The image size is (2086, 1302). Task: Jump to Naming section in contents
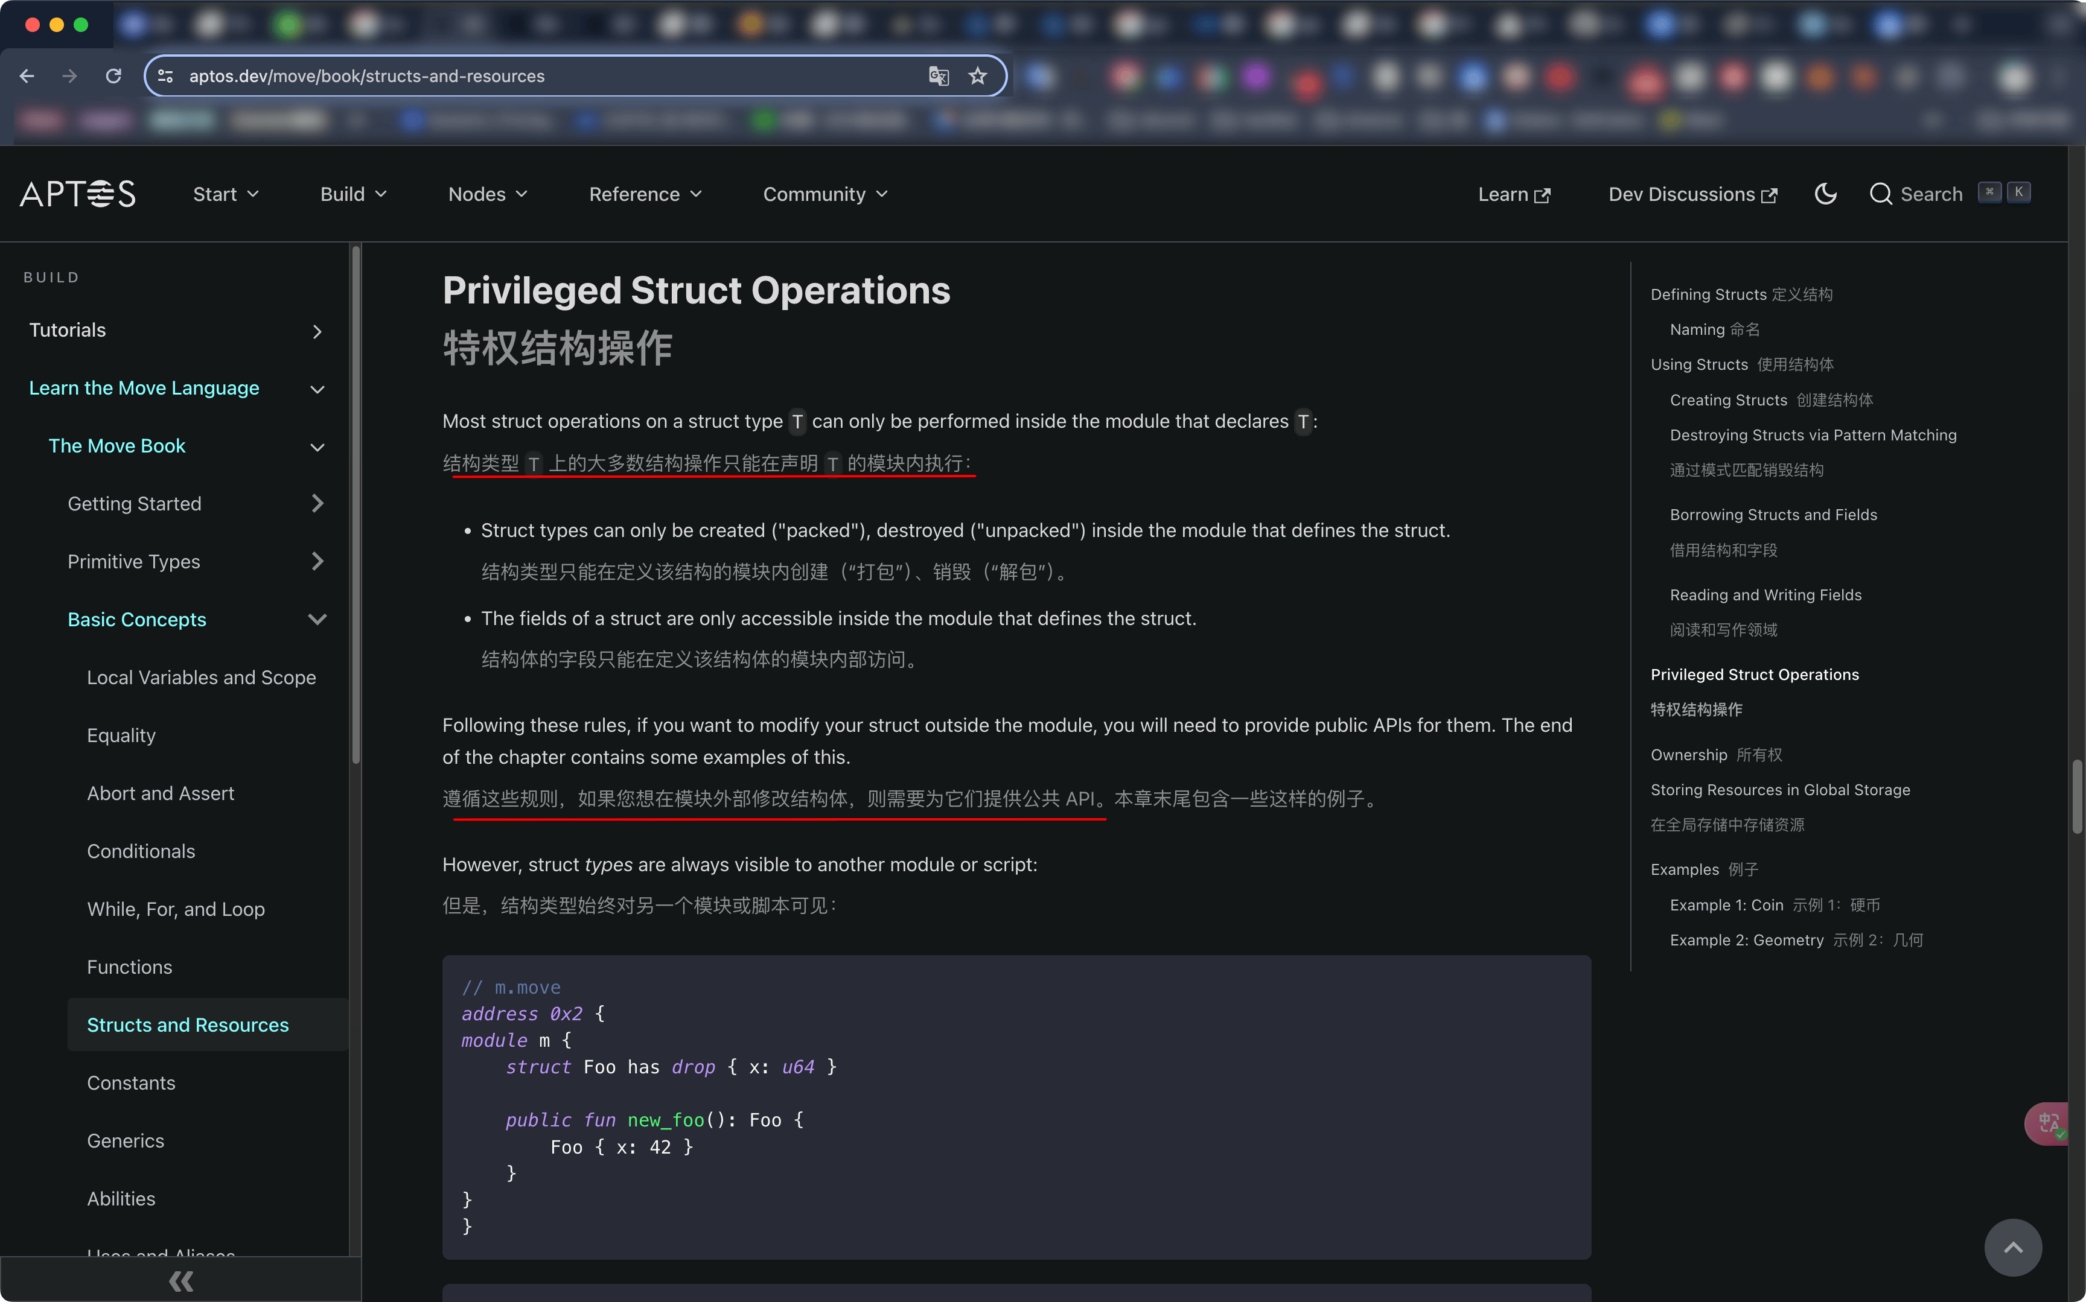pyautogui.click(x=1714, y=329)
